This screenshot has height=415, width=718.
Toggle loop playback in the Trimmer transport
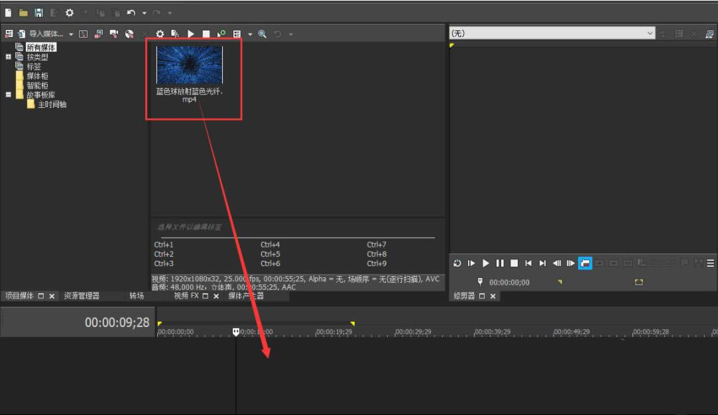[457, 263]
